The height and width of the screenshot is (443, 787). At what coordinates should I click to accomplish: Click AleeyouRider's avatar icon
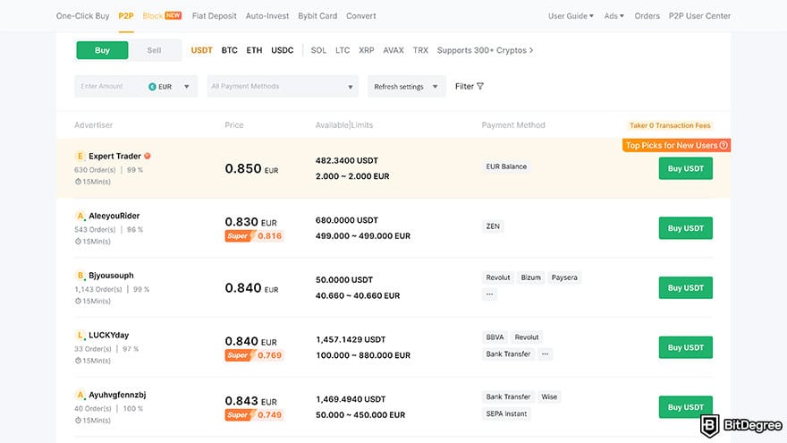(80, 216)
